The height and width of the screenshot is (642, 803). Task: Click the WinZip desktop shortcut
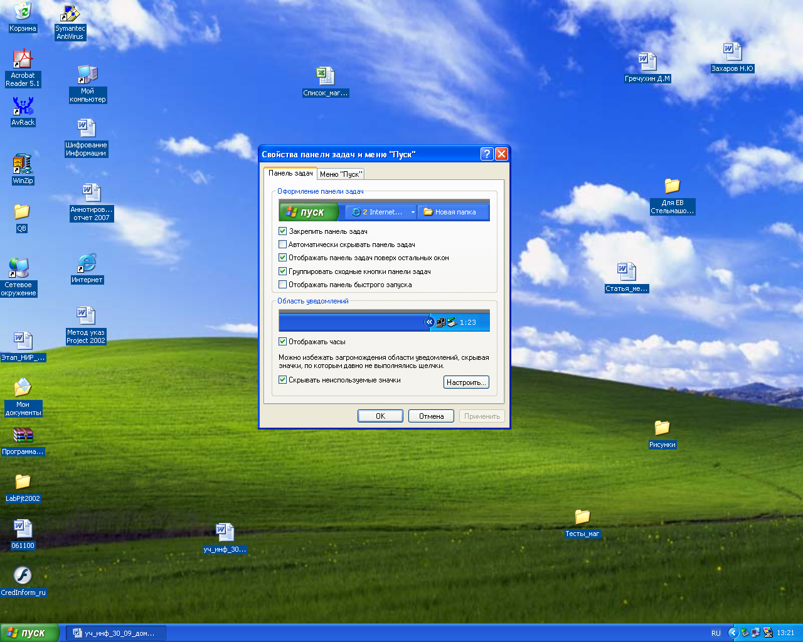pos(23,169)
